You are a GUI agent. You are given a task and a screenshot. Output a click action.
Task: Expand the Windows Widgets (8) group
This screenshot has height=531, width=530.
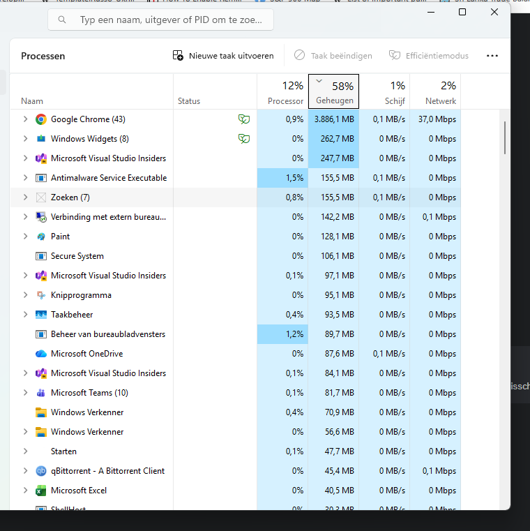(25, 139)
